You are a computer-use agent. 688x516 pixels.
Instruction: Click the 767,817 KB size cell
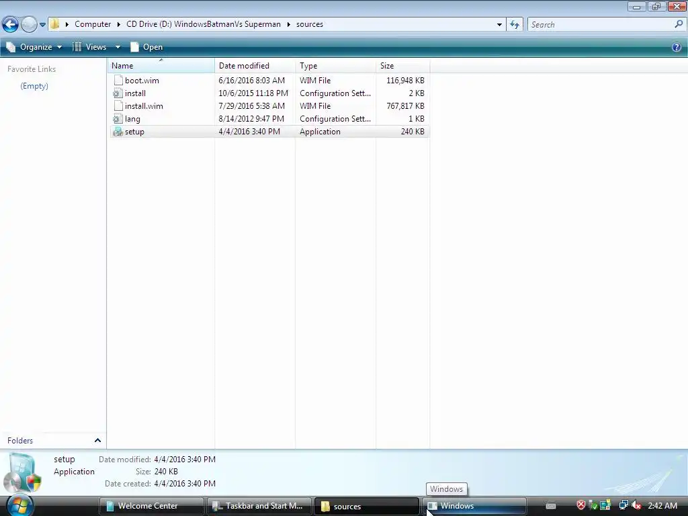point(405,105)
